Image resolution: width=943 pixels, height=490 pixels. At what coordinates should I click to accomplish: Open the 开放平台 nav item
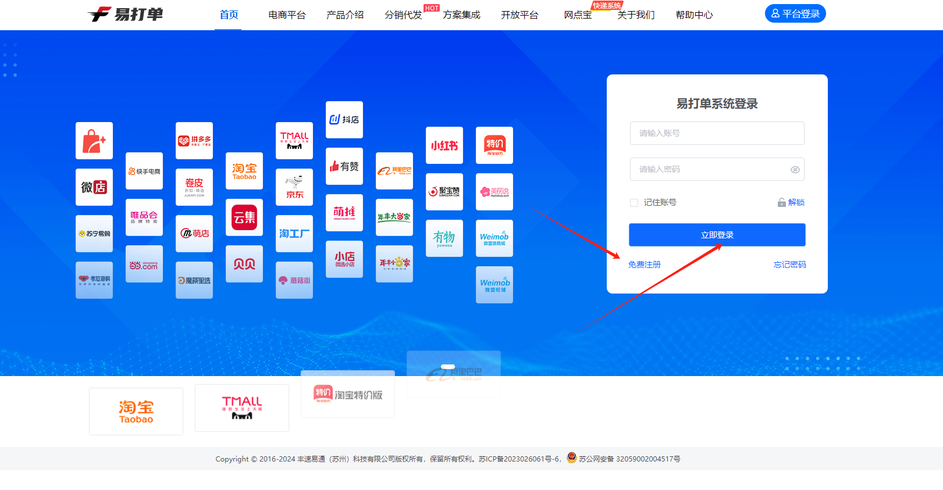(x=519, y=15)
